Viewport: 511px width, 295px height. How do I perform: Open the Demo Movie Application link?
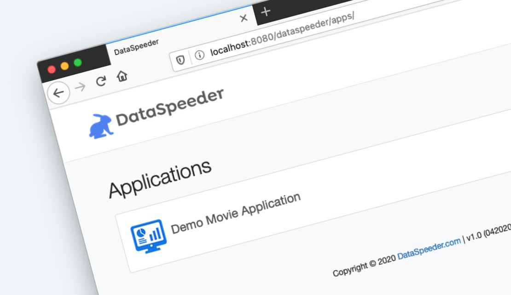coord(235,213)
